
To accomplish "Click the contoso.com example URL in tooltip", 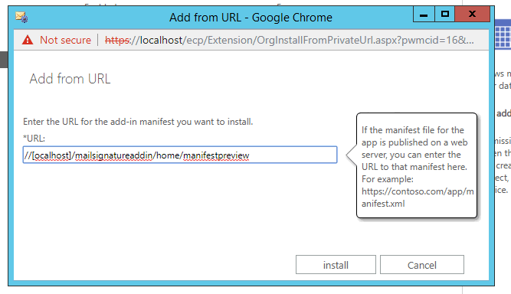I will click(x=418, y=198).
